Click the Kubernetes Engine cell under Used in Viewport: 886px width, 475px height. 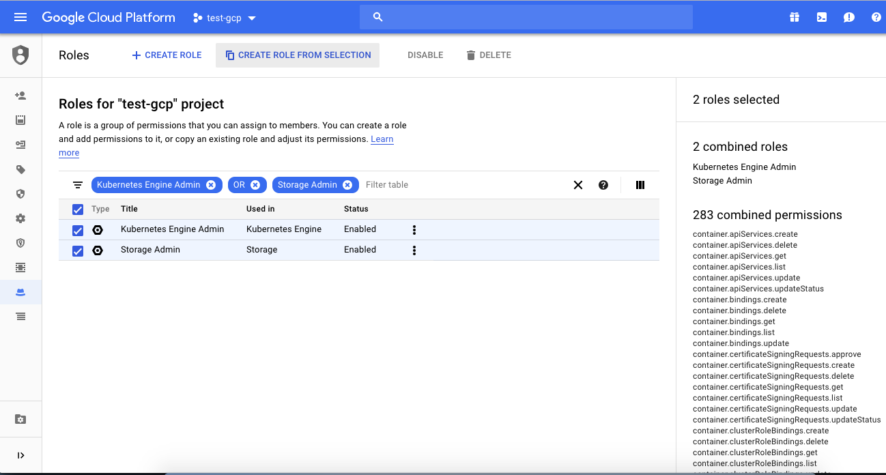[284, 229]
